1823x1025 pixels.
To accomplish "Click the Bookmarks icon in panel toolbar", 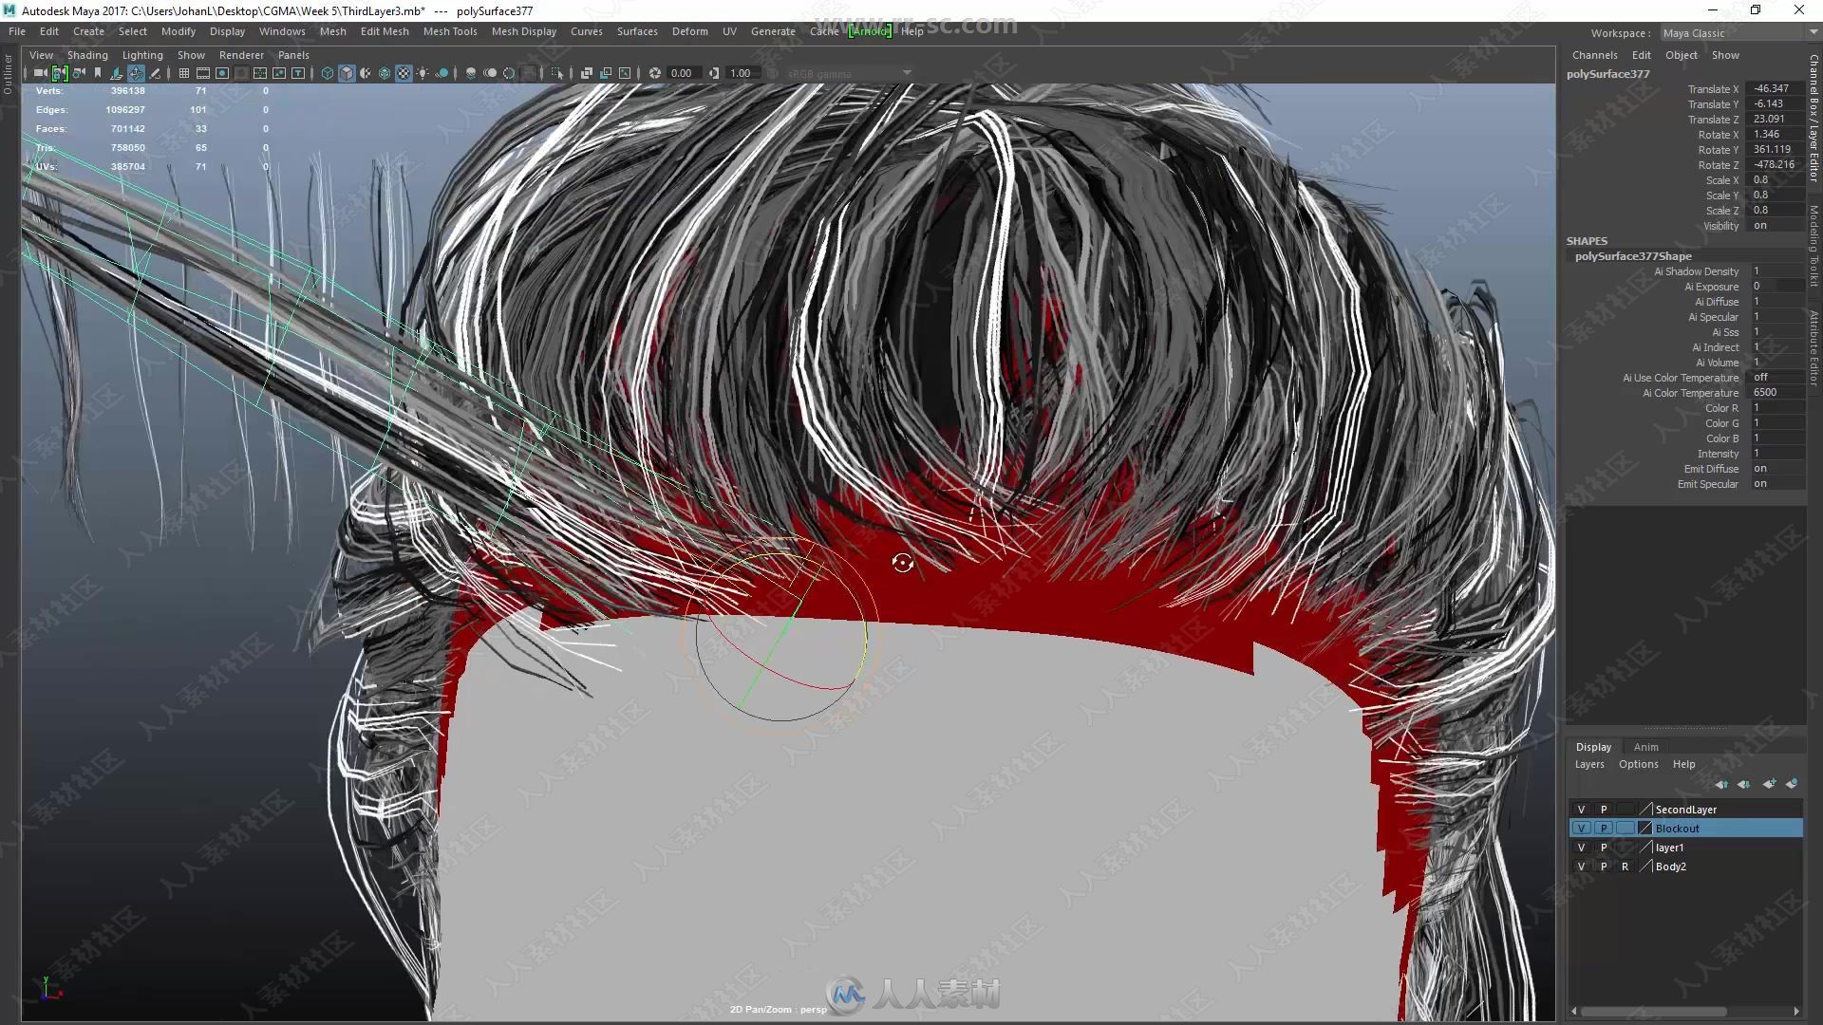I will pos(98,73).
